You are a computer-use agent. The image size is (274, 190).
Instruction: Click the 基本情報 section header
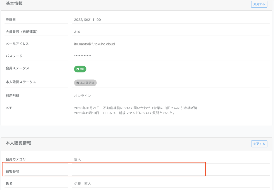tap(14, 3)
